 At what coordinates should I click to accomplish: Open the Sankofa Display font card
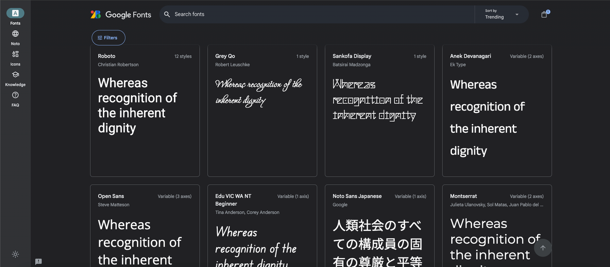point(379,111)
